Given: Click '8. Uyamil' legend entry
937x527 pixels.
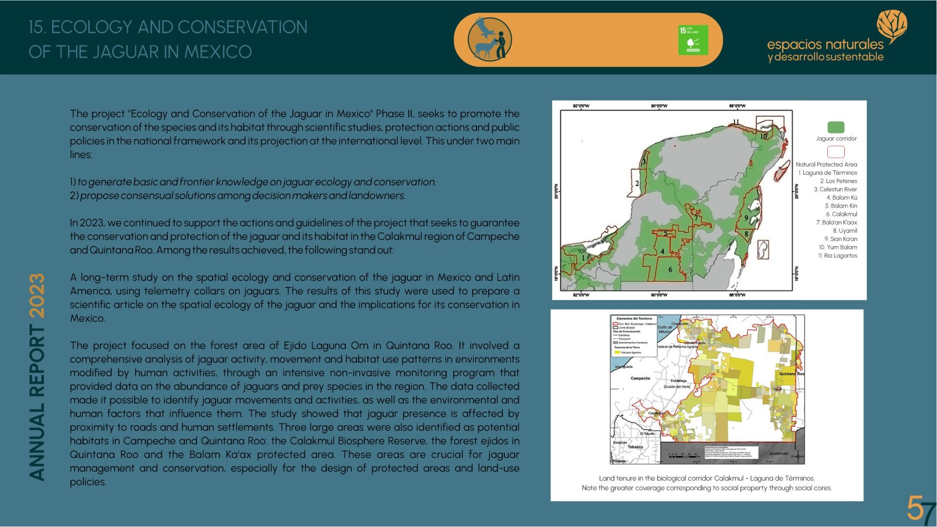Looking at the screenshot, I should coord(845,231).
